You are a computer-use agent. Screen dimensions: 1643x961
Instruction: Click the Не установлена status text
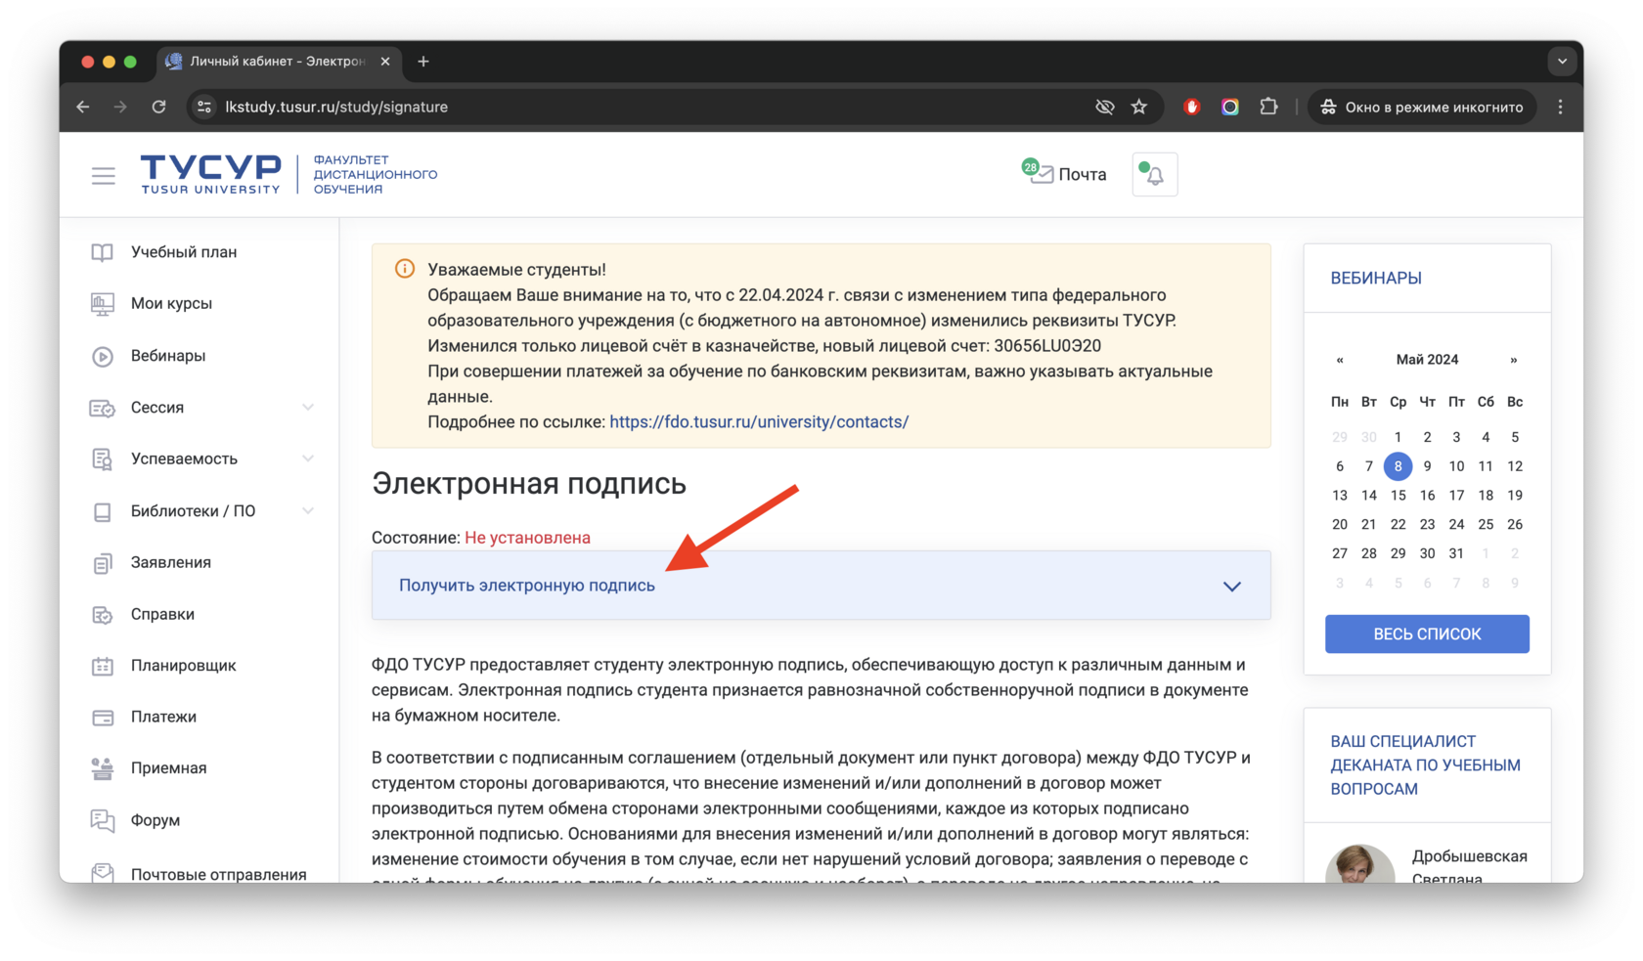527,538
